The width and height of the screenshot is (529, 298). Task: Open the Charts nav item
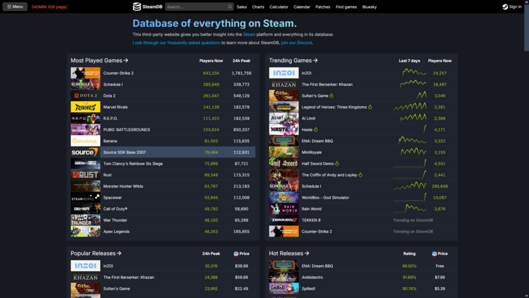[258, 7]
